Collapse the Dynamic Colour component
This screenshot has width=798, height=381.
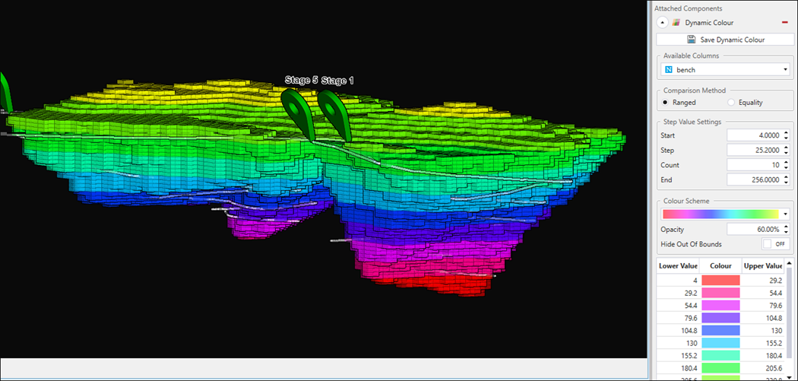(663, 22)
